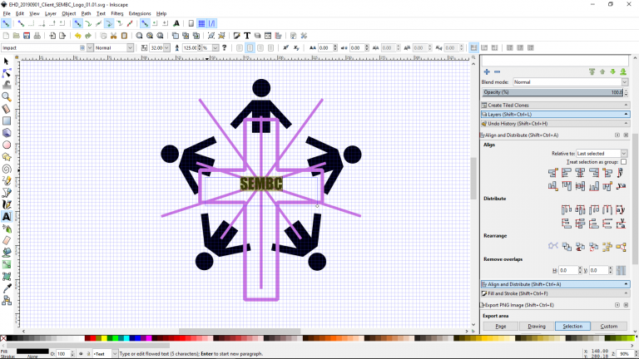Select the Paint Bucket fill tool

pos(6,253)
